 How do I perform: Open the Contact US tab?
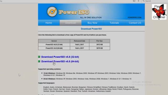[135, 23]
